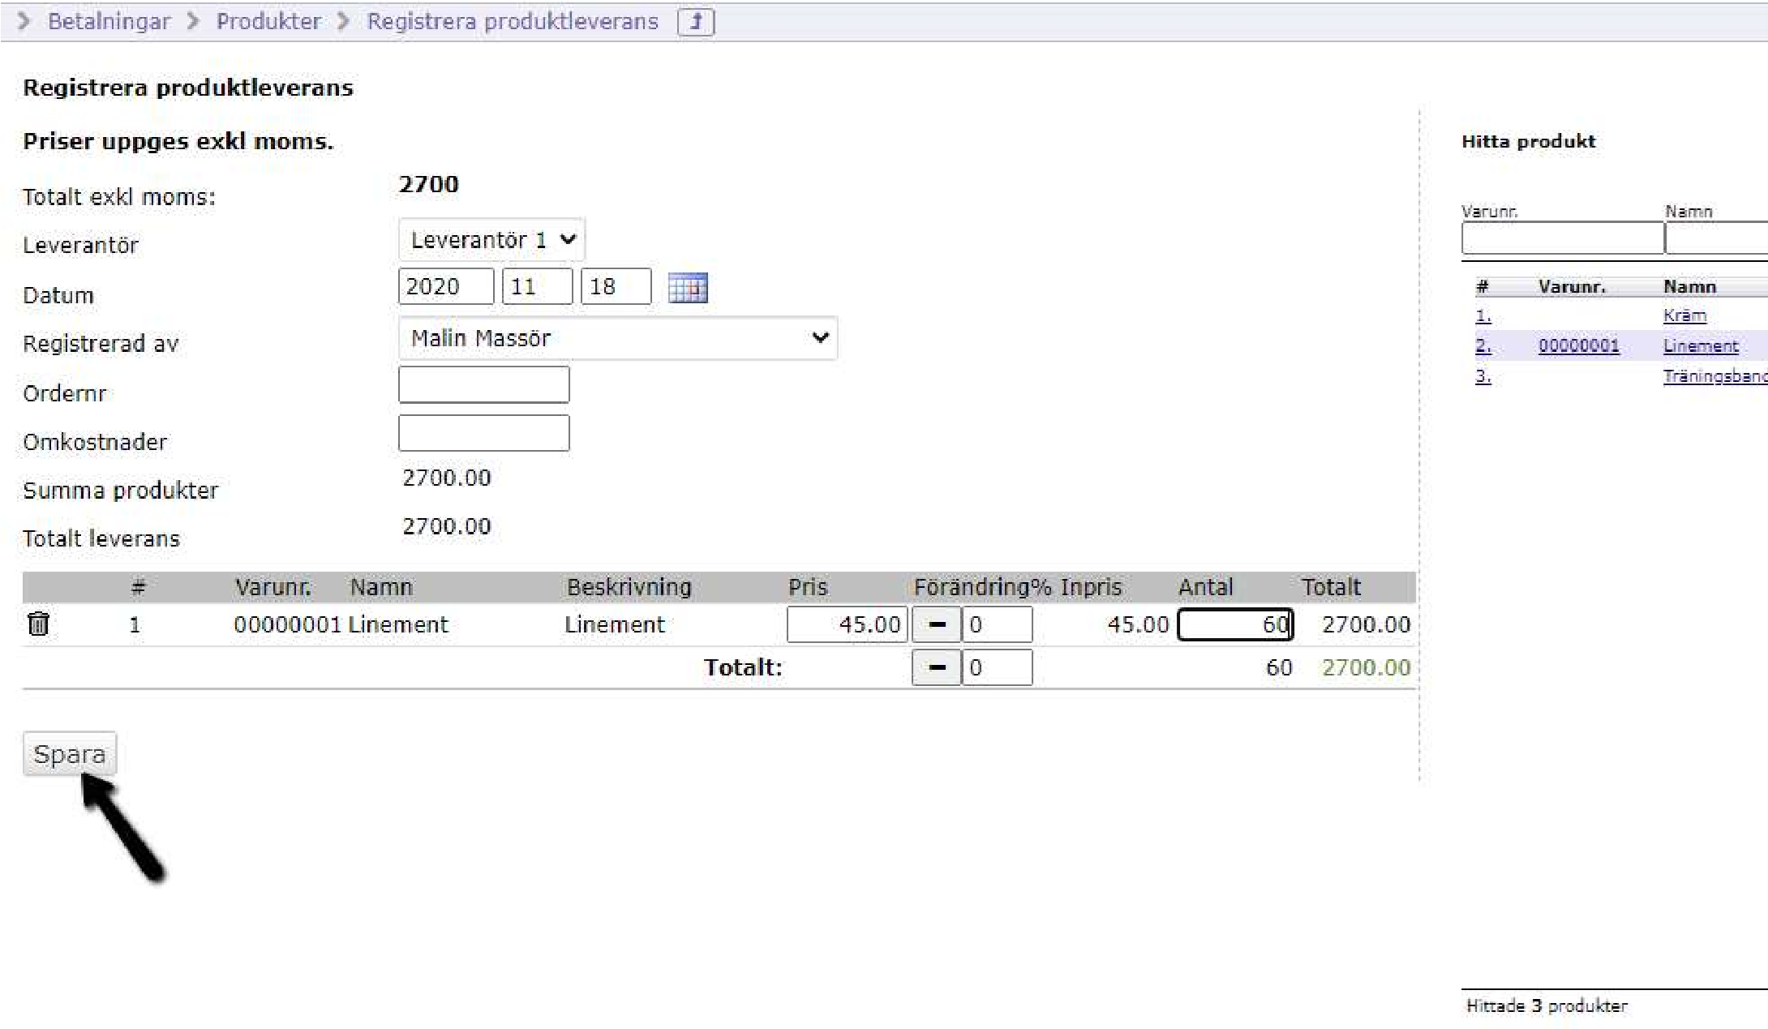Click first breadcrumb chevron arrow

[x=24, y=21]
